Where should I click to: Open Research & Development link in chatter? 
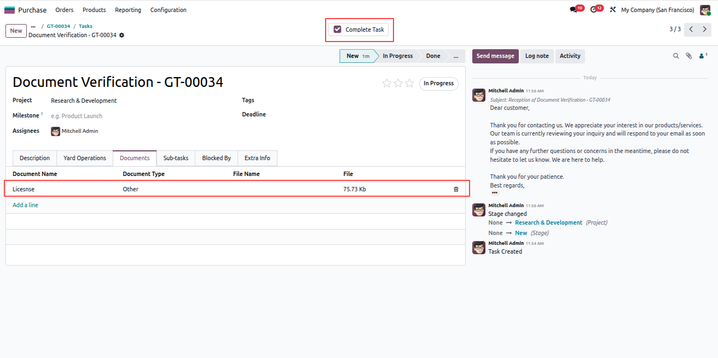(548, 222)
